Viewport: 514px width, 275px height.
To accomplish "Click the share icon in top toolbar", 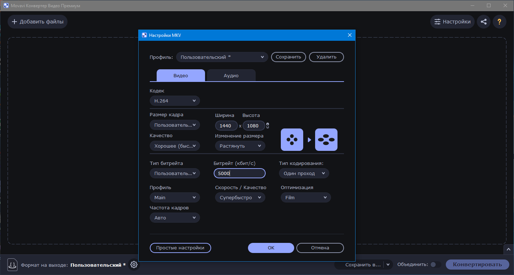I will click(484, 22).
